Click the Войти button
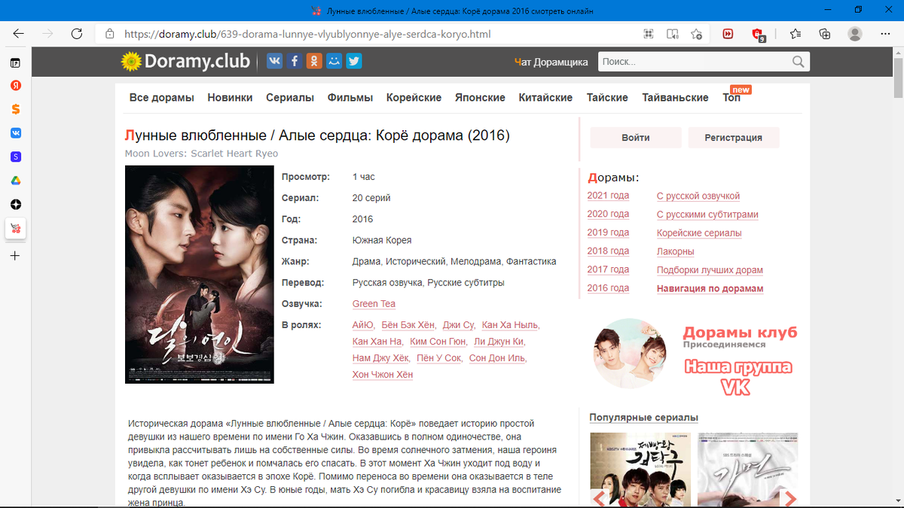The height and width of the screenshot is (508, 904). [x=636, y=138]
